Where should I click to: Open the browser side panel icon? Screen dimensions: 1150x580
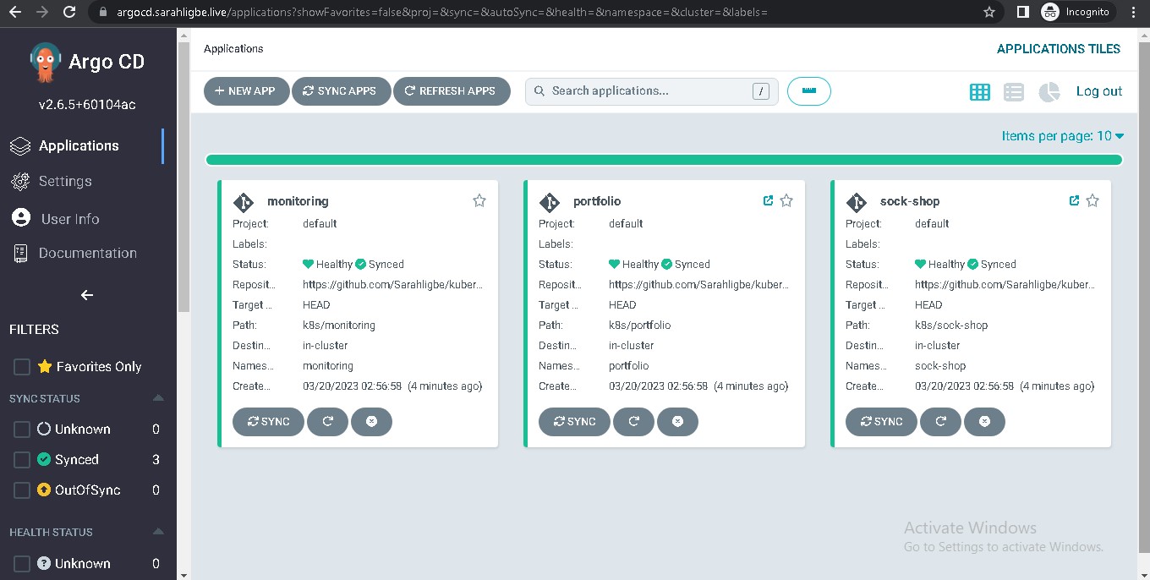(x=1022, y=13)
